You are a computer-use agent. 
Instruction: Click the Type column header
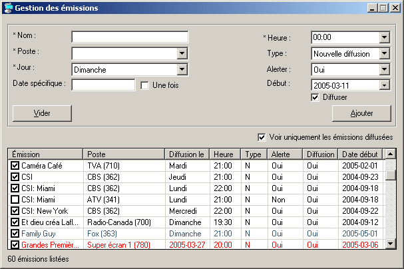coord(254,154)
